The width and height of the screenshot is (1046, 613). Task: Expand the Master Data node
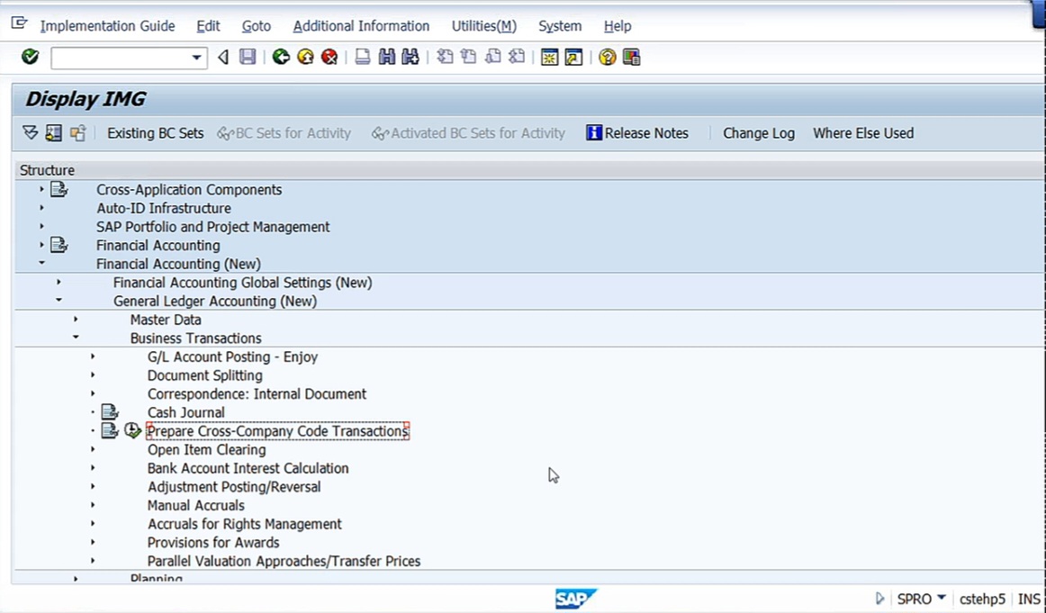pyautogui.click(x=76, y=320)
